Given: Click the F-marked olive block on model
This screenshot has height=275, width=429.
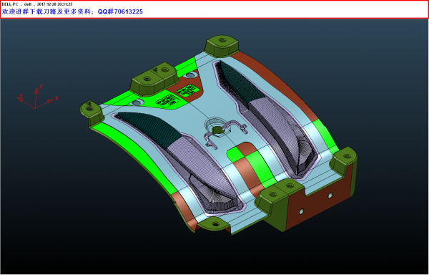Looking at the screenshot, I should click(155, 79).
